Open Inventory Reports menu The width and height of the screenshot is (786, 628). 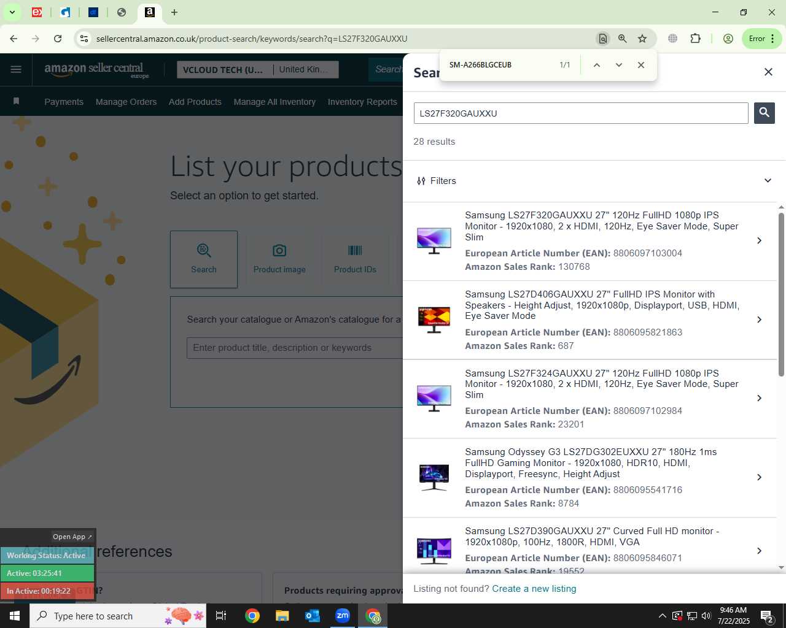click(x=362, y=102)
